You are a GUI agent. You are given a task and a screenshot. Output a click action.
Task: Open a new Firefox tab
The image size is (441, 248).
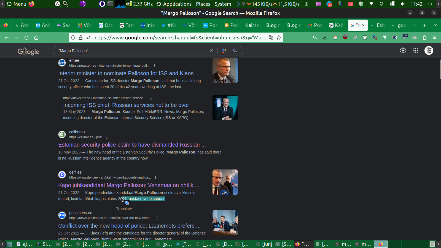424,25
